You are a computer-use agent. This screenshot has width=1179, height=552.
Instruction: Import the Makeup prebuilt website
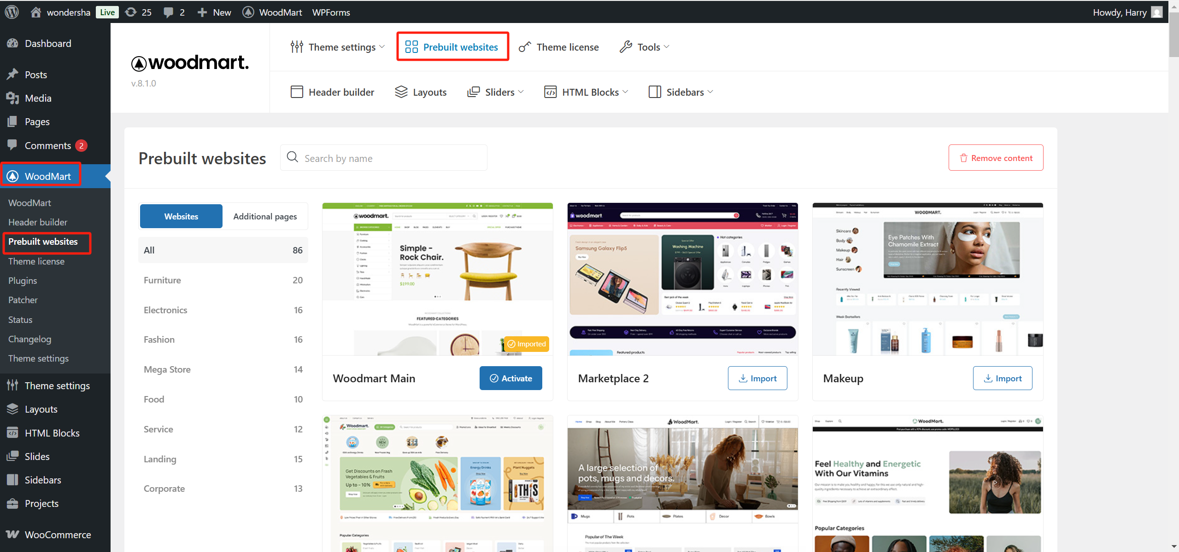(x=1003, y=378)
